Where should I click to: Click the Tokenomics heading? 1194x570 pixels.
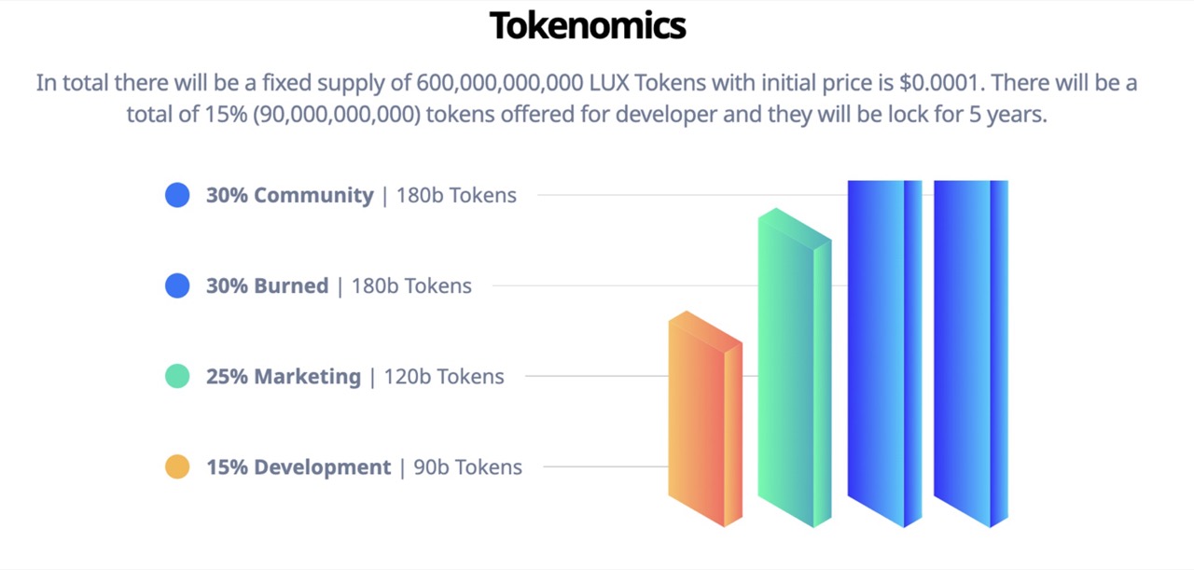click(x=588, y=26)
